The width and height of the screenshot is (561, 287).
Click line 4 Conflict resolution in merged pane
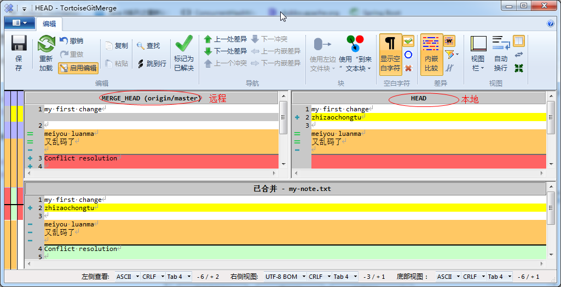click(295, 248)
